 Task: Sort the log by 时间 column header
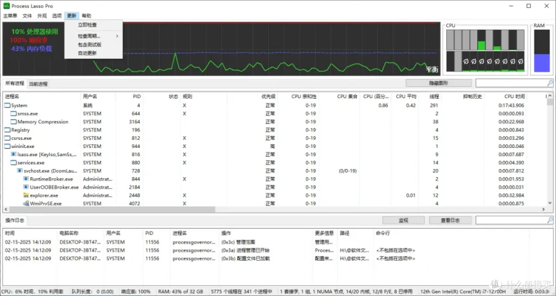30,233
